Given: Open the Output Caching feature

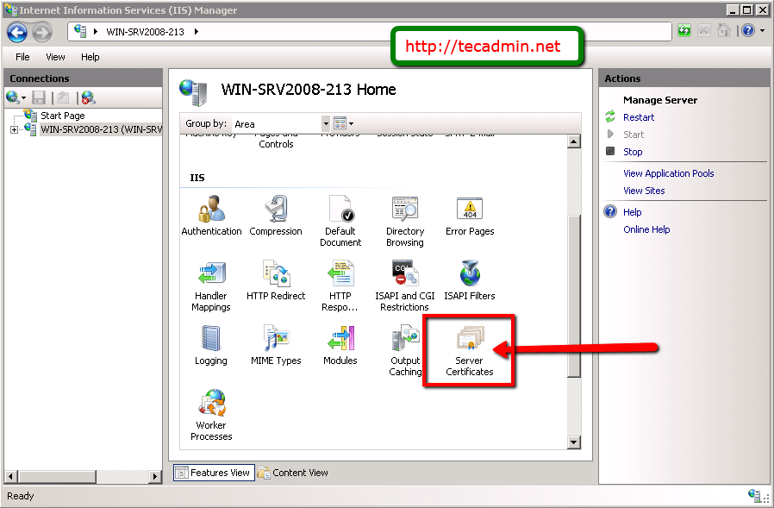Looking at the screenshot, I should click(x=405, y=343).
